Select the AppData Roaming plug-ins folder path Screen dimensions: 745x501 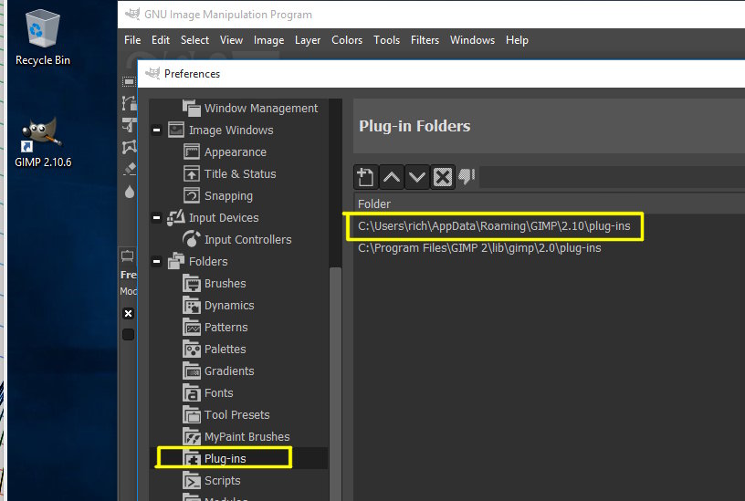coord(494,226)
